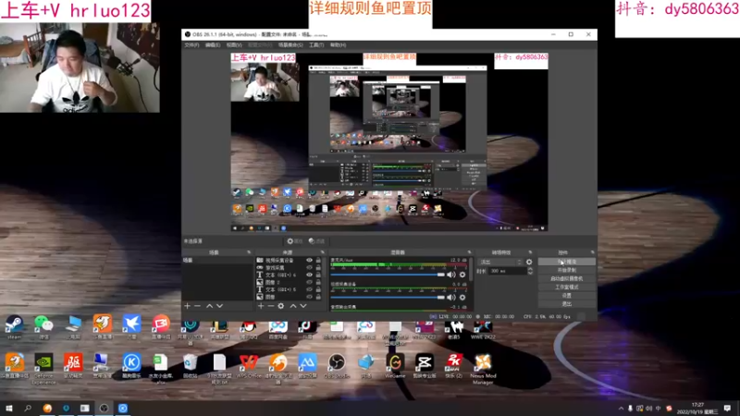Toggle visibility of 文本 (GDI+) 6 source
This screenshot has width=740, height=416.
(x=310, y=275)
